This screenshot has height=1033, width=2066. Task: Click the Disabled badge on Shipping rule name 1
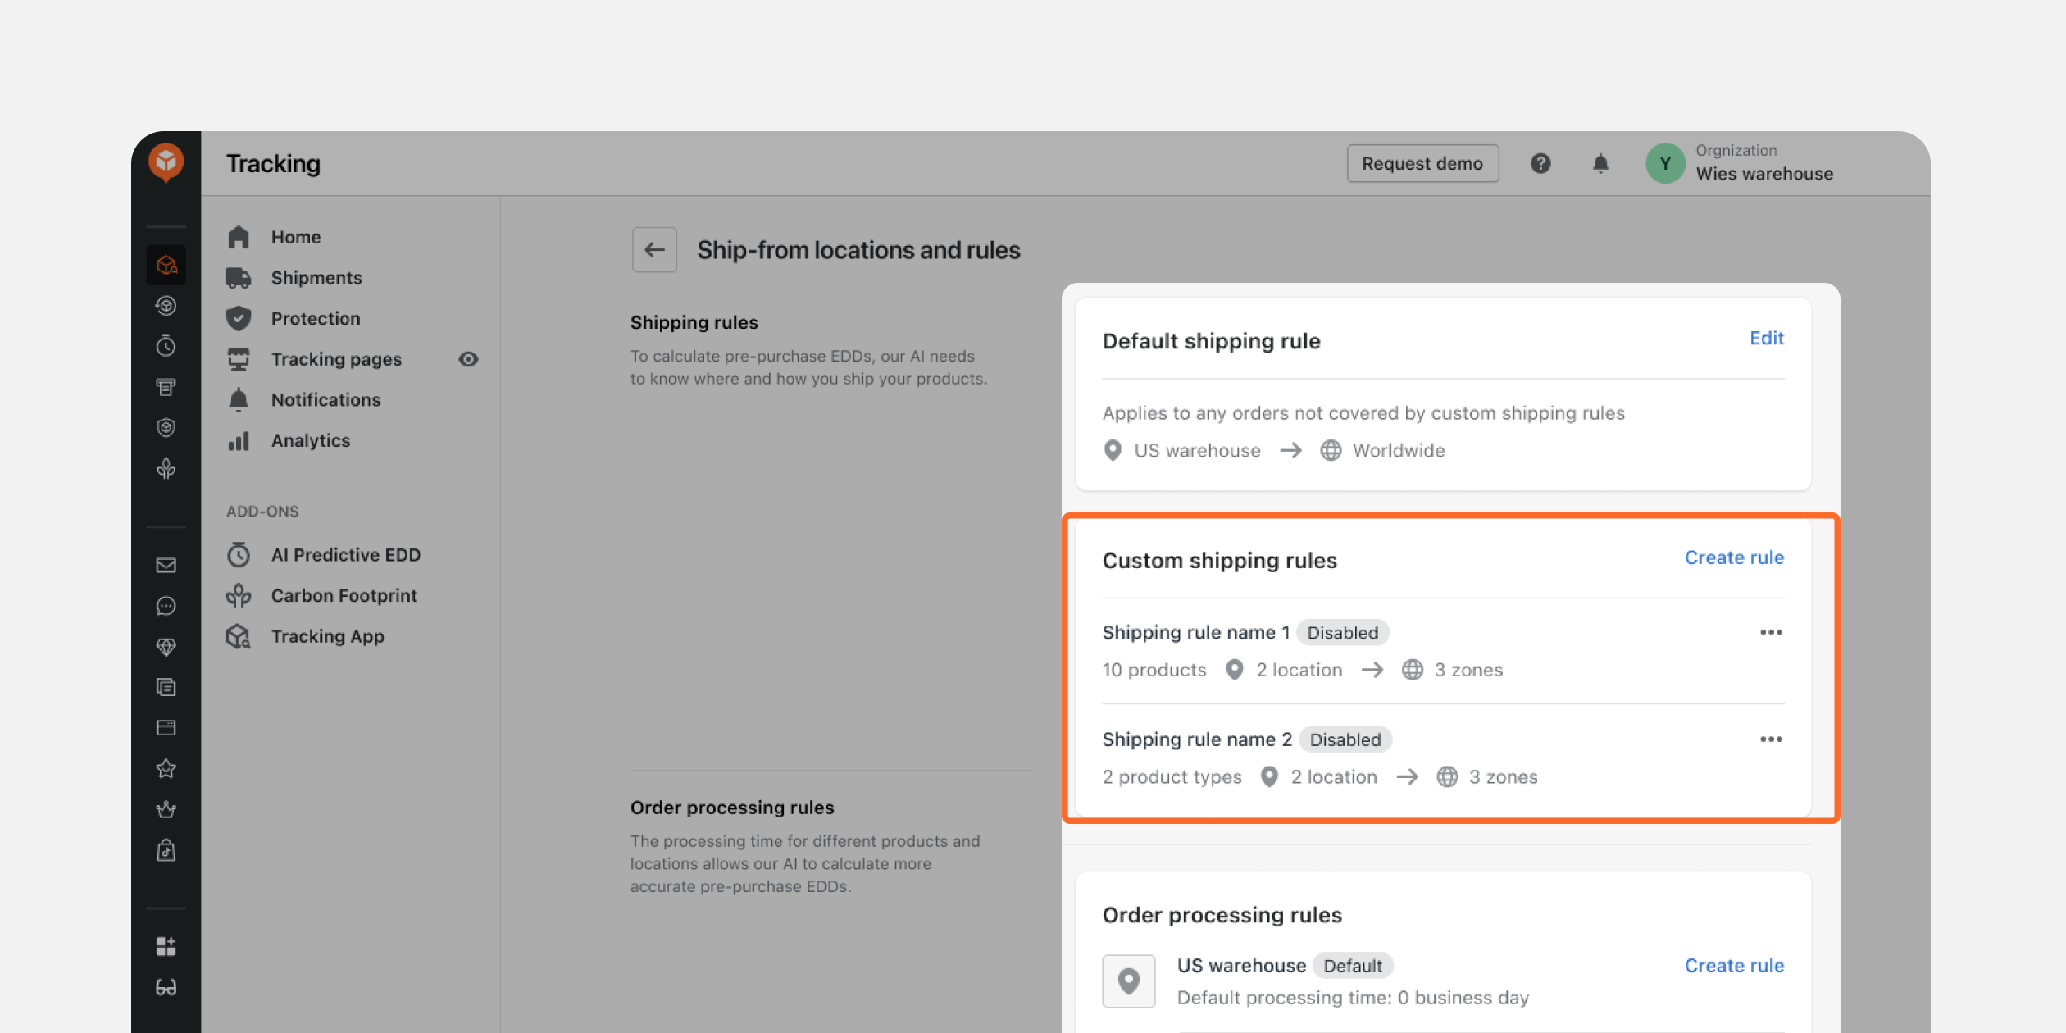[x=1342, y=632]
